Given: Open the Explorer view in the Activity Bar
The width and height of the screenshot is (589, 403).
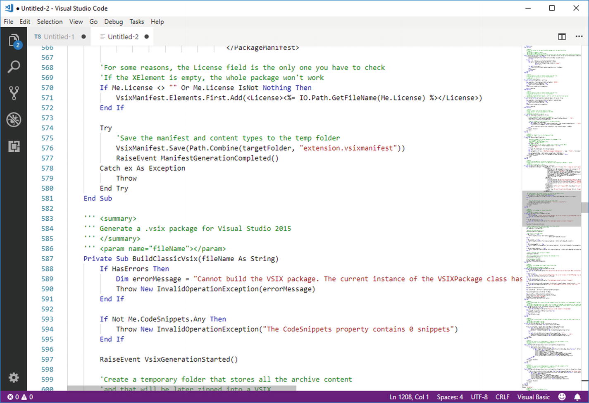Looking at the screenshot, I should coord(14,40).
